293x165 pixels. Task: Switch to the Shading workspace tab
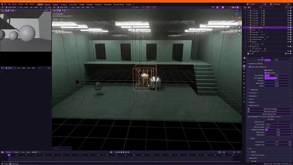tap(81, 5)
